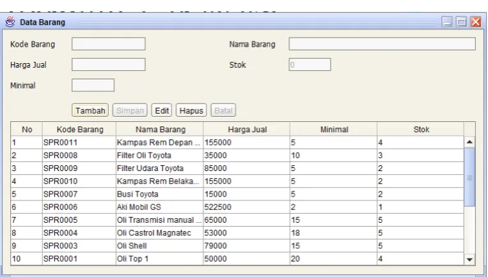Click the 522500 price cell
The image size is (488, 277).
[247, 207]
